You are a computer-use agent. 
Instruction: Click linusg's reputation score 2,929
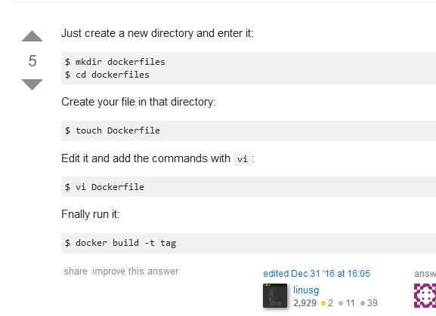click(305, 303)
